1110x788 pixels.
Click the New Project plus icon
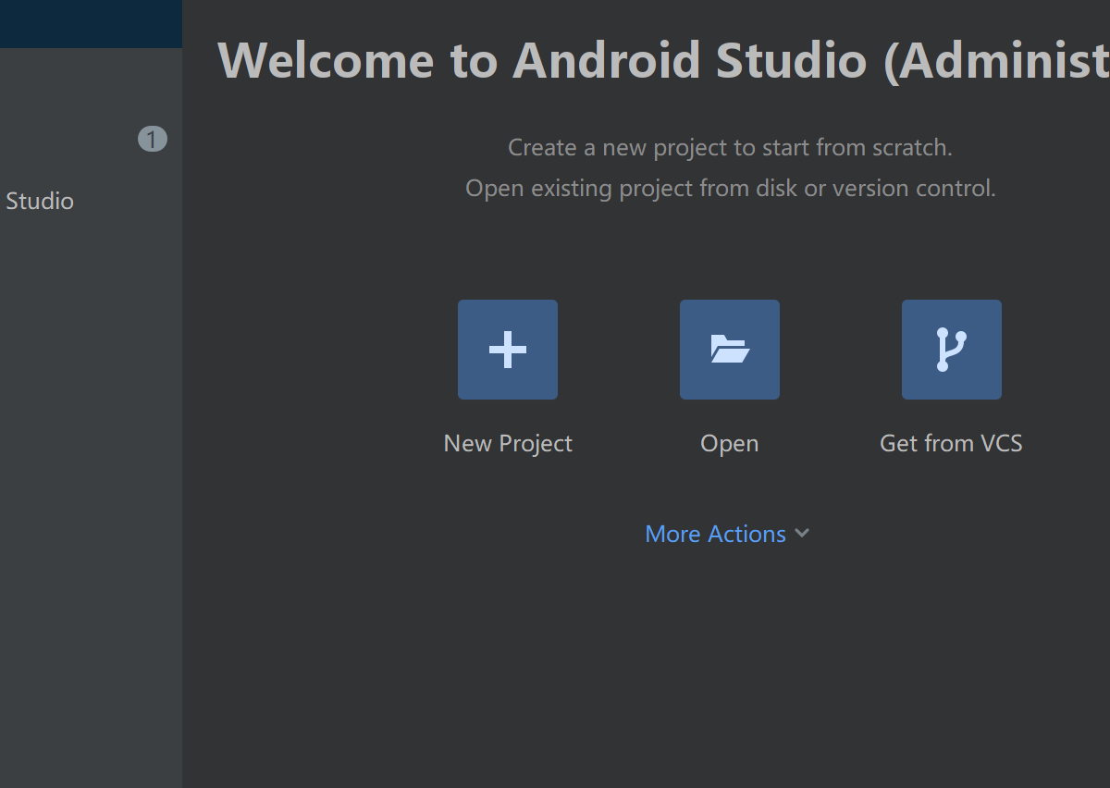[x=508, y=350]
